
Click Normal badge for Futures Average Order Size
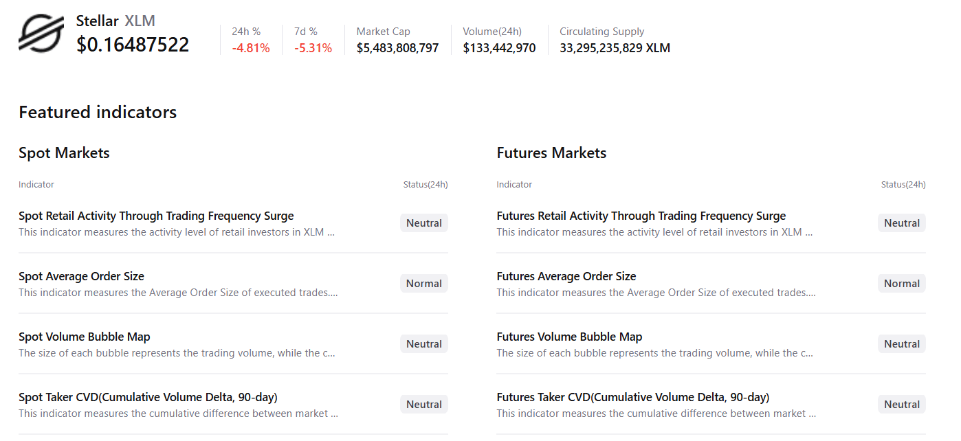(901, 284)
